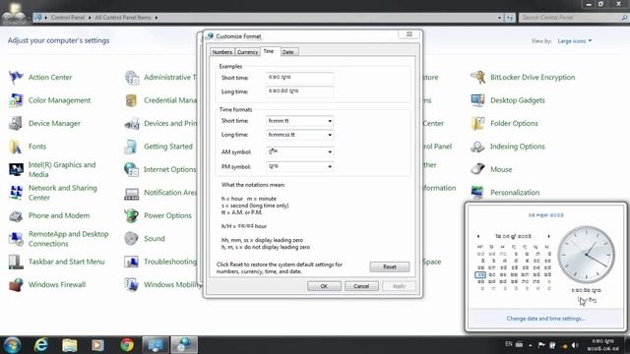Open RemoteApp and Desktop Connections icon
Image resolution: width=630 pixels, height=354 pixels.
(x=16, y=238)
